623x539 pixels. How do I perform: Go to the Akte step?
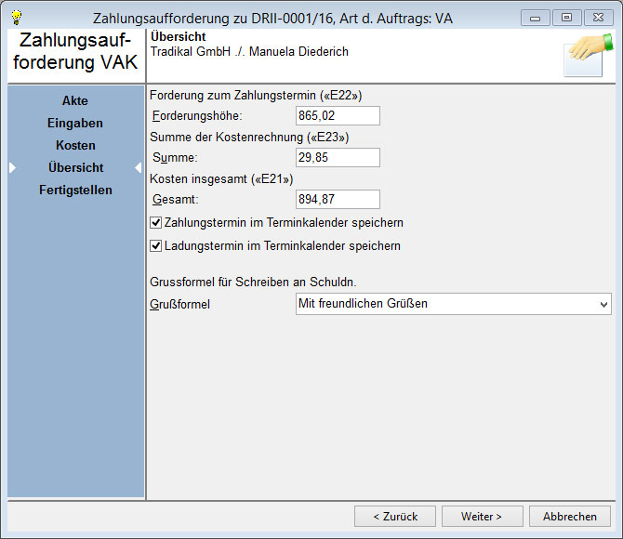pyautogui.click(x=75, y=100)
